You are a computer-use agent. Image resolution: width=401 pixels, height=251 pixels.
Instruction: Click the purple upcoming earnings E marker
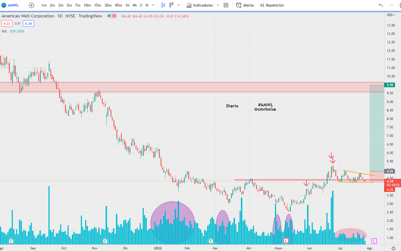(374, 241)
